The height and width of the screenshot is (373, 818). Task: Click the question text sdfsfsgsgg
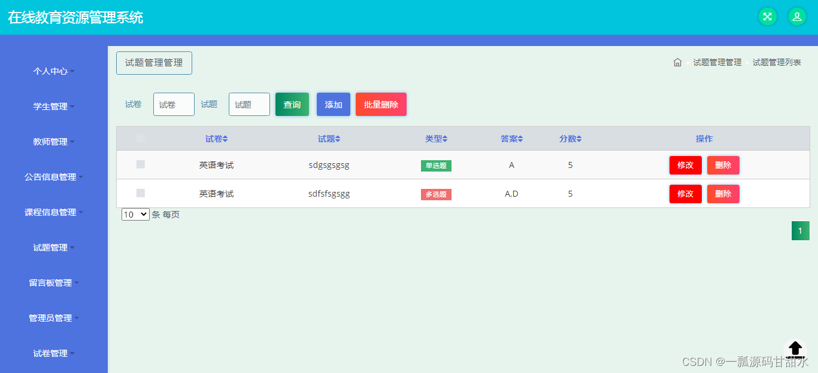329,194
